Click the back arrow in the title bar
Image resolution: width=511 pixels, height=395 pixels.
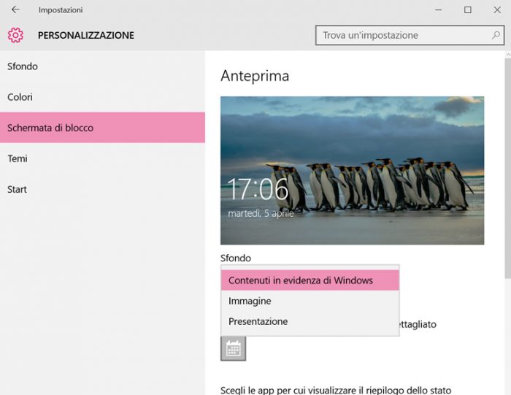point(15,10)
